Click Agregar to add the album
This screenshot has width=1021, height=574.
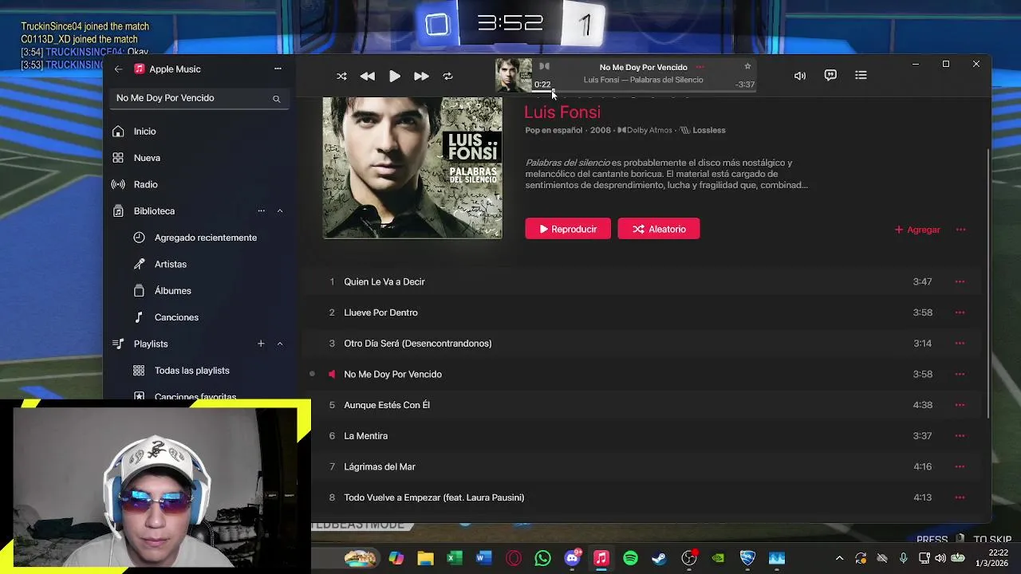point(917,230)
